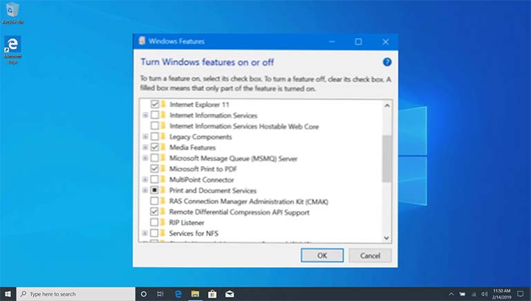Select the 'Internet Explorer 11' label
The image size is (531, 301).
point(199,104)
